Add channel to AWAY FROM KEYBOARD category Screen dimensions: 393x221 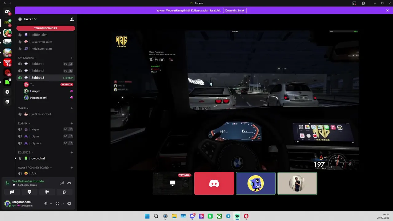[x=72, y=168]
